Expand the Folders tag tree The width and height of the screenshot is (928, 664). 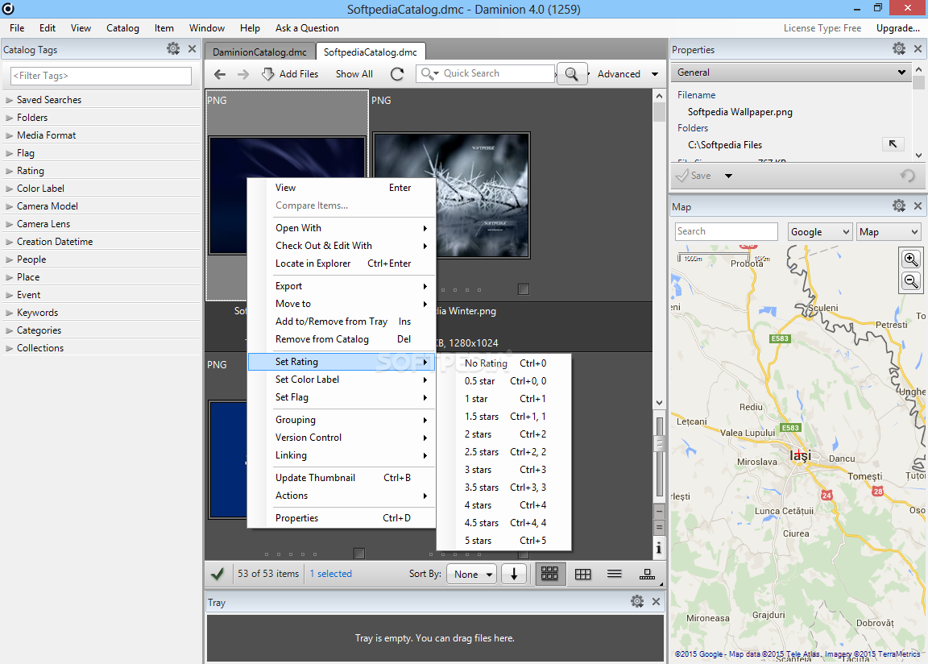[x=9, y=118]
